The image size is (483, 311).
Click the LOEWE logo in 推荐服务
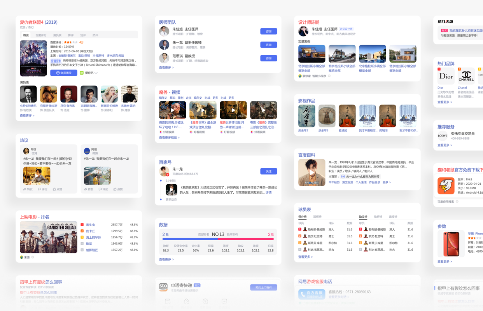(442, 136)
